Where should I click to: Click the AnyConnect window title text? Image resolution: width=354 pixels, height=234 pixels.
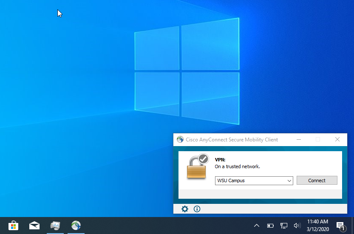[232, 139]
